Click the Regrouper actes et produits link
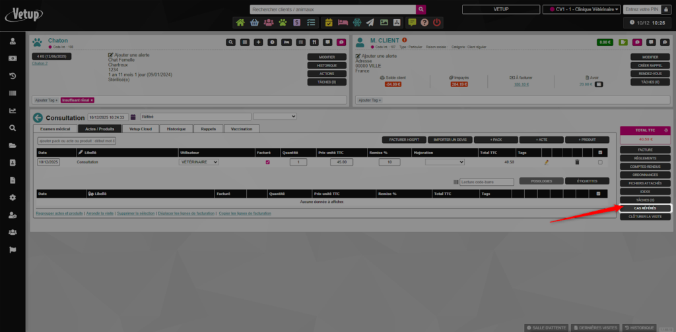Image resolution: width=676 pixels, height=332 pixels. coord(60,213)
